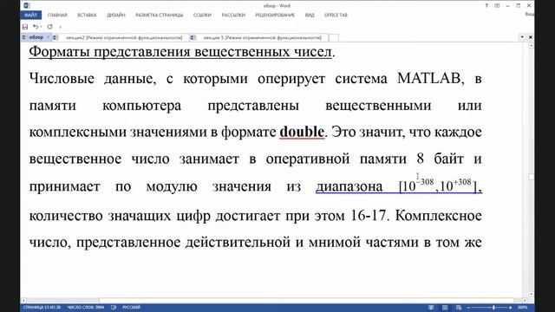Click the zoom out minus button

point(468,308)
